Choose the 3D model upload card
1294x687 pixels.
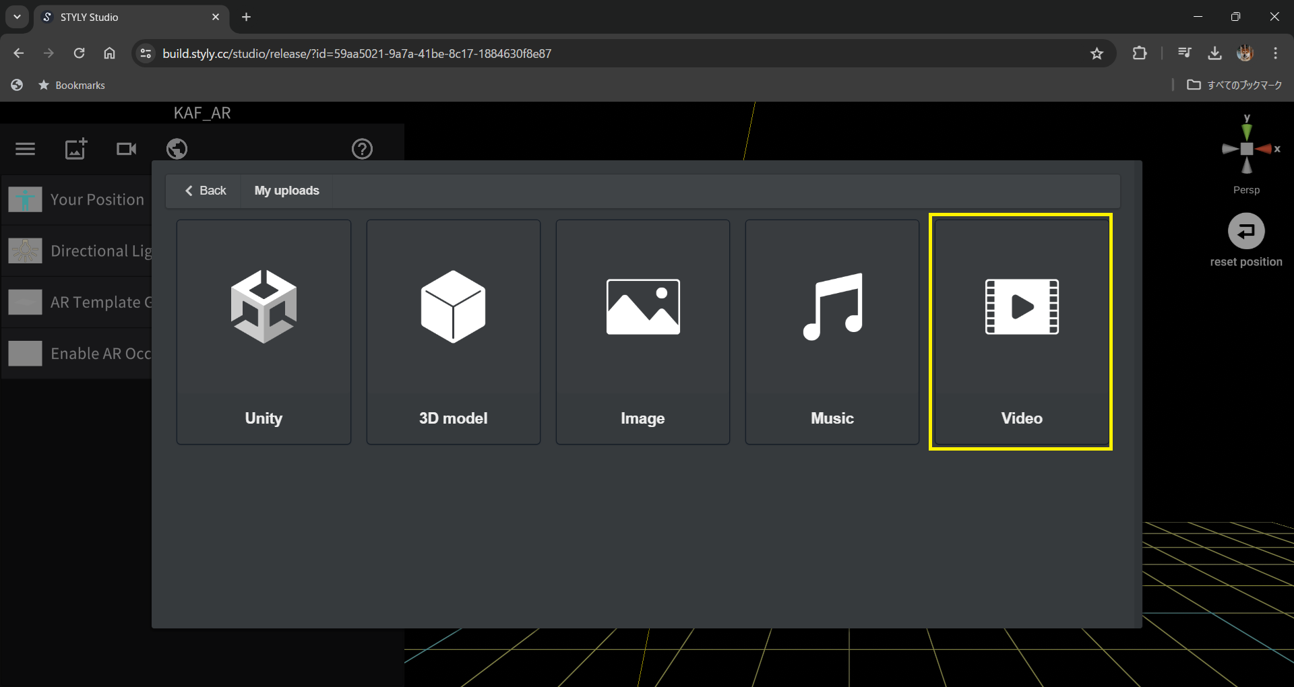pyautogui.click(x=454, y=332)
